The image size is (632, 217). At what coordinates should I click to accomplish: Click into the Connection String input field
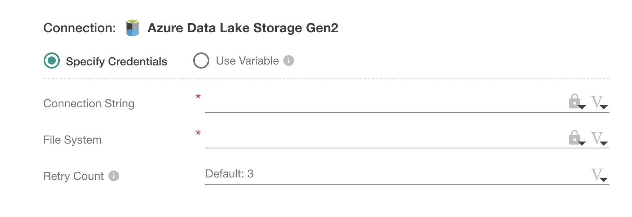click(384, 103)
